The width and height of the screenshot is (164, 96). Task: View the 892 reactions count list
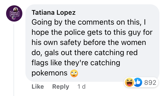pos(150,83)
